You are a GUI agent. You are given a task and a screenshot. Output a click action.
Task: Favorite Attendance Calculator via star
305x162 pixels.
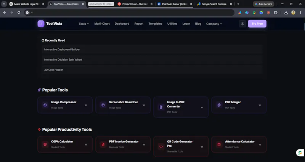[260, 144]
